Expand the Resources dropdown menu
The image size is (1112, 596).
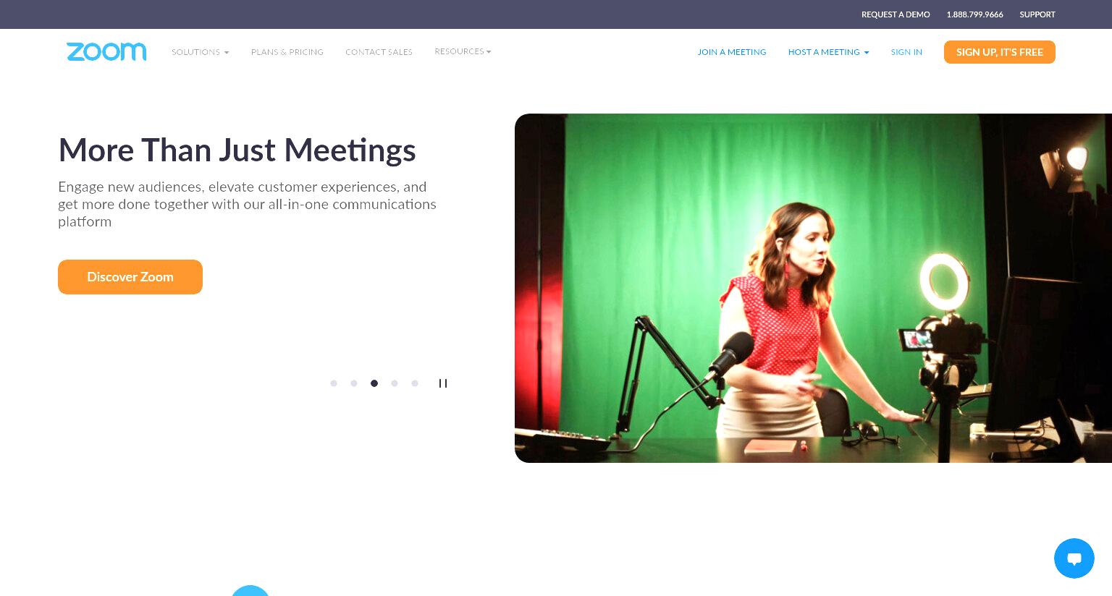coord(463,51)
